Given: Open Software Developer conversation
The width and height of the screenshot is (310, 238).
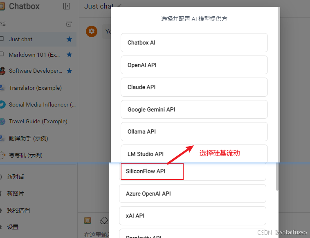Looking at the screenshot, I should pyautogui.click(x=38, y=71).
